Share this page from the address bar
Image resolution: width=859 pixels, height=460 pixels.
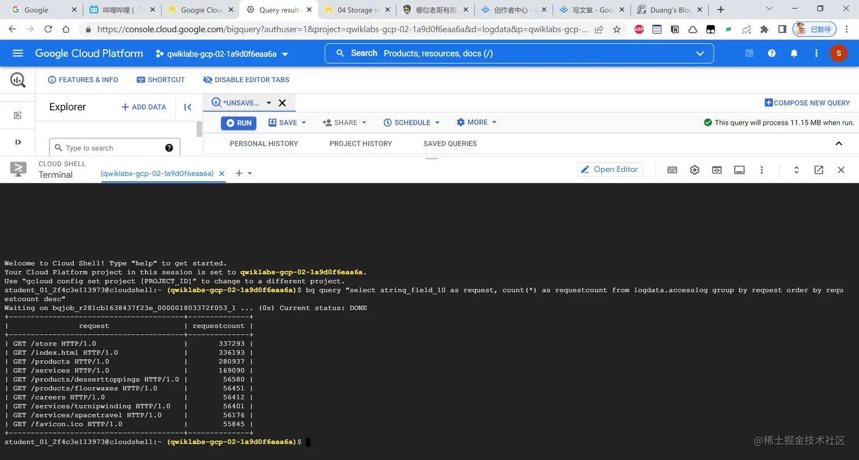(x=599, y=29)
